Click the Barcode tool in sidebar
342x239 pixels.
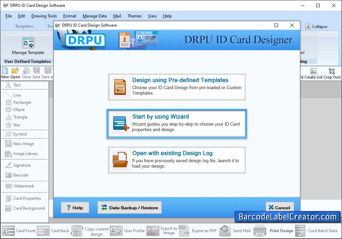tap(21, 175)
